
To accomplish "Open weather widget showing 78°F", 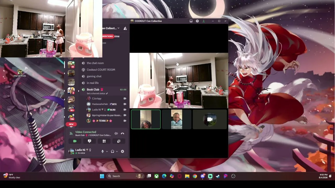I will pos(12,176).
